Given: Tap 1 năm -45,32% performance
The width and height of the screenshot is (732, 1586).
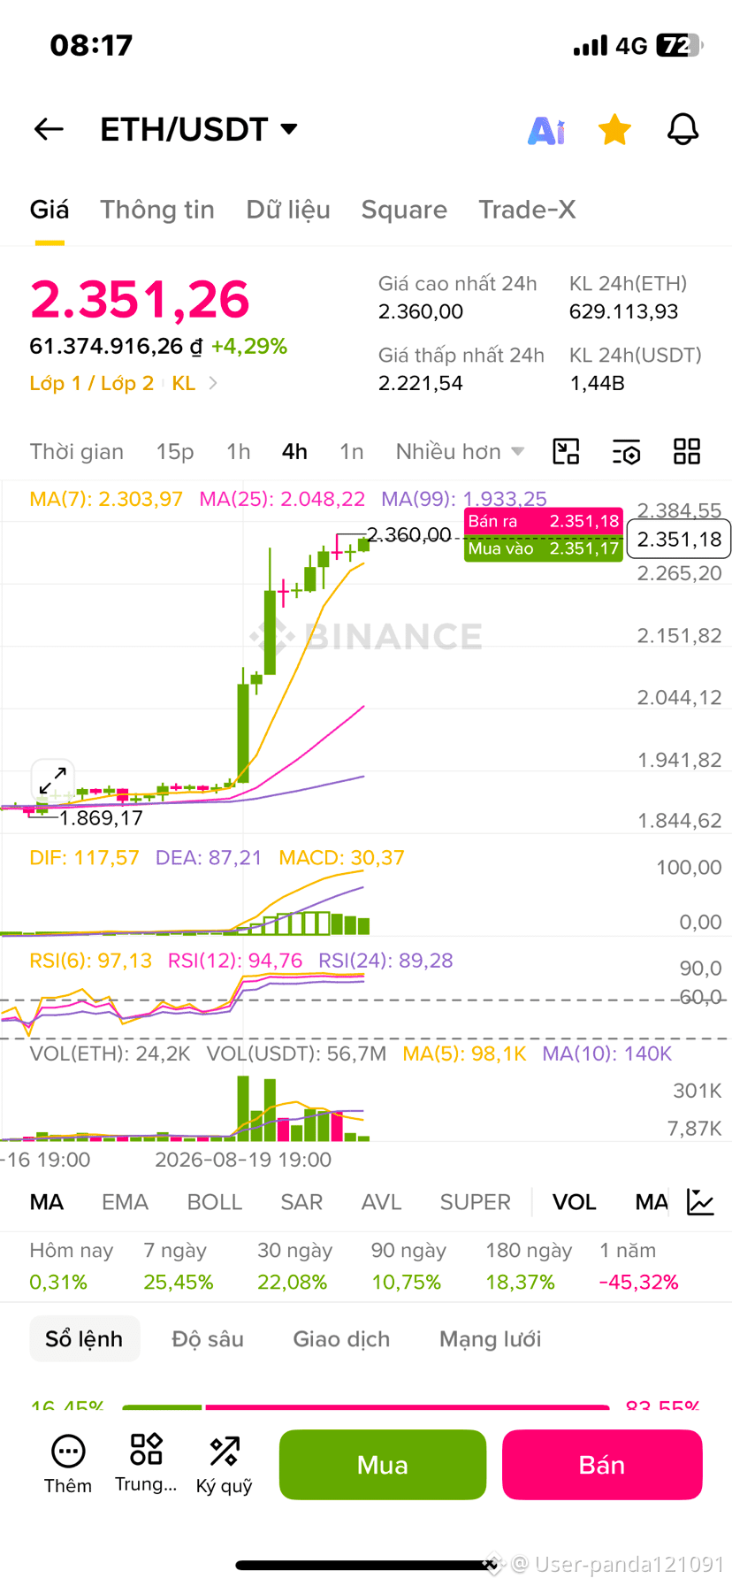Looking at the screenshot, I should coord(639,1266).
